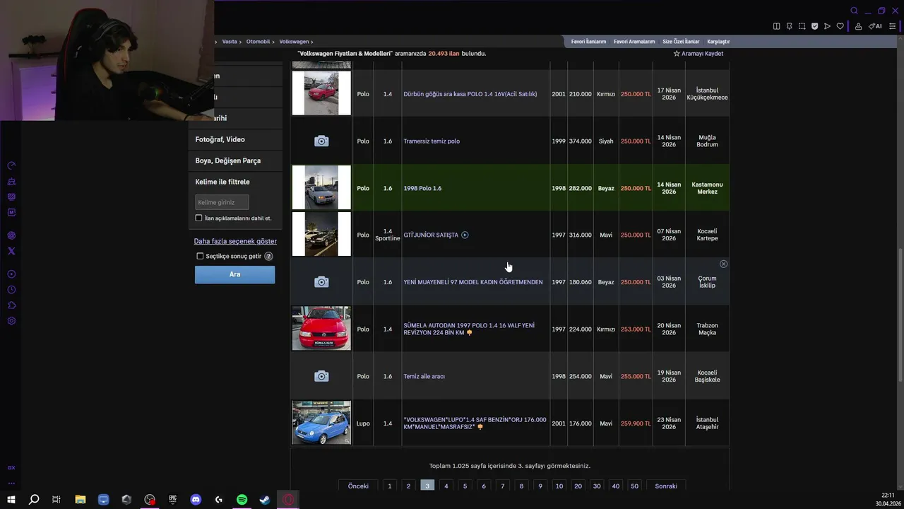Open the AI assistant button in toolbar

coord(875,26)
